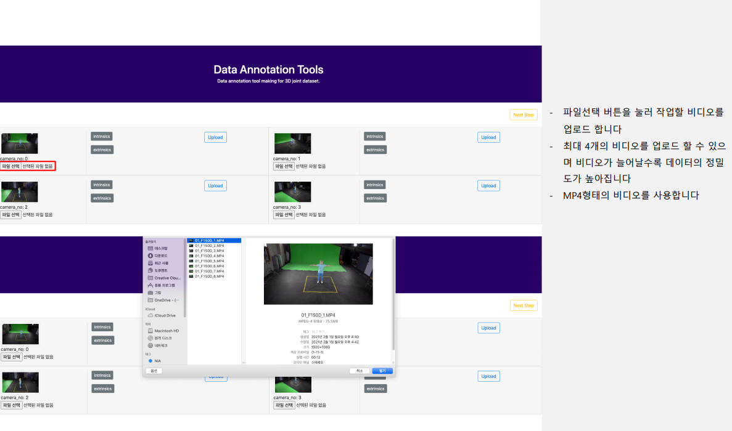Choose a file for camera_no: 0 on the top page
This screenshot has width=732, height=431.
[10, 166]
